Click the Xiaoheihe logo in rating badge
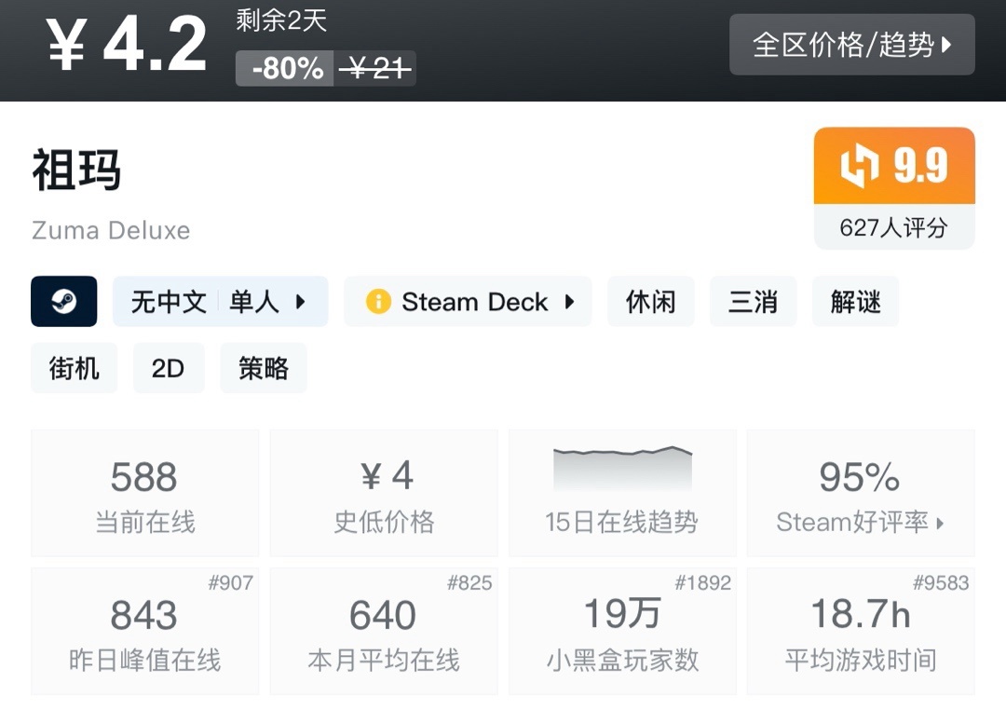The image size is (1006, 709). click(x=859, y=167)
